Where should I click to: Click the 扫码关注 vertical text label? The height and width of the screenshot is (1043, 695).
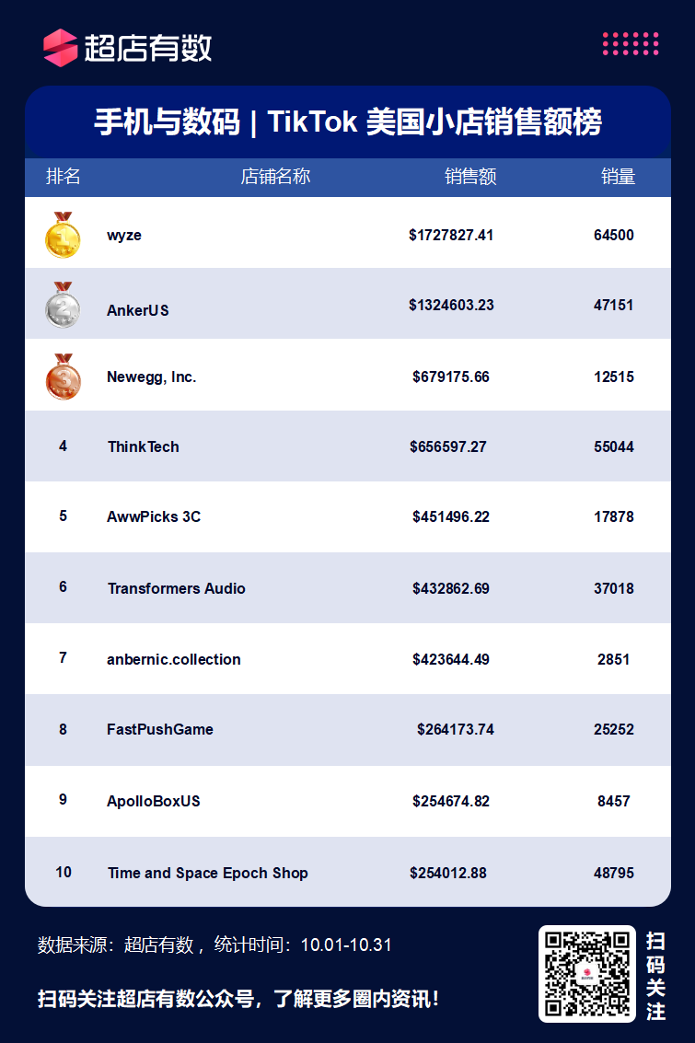point(655,976)
